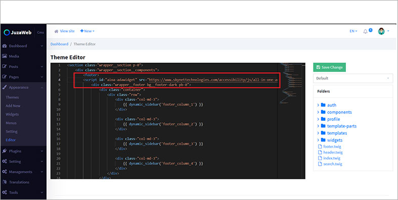Image resolution: width=398 pixels, height=200 pixels.
Task: Click the Appearance paintbrush icon
Action: click(5, 87)
